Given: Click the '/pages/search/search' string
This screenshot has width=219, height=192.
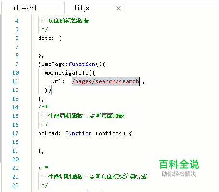Looking at the screenshot, I should (105, 81).
